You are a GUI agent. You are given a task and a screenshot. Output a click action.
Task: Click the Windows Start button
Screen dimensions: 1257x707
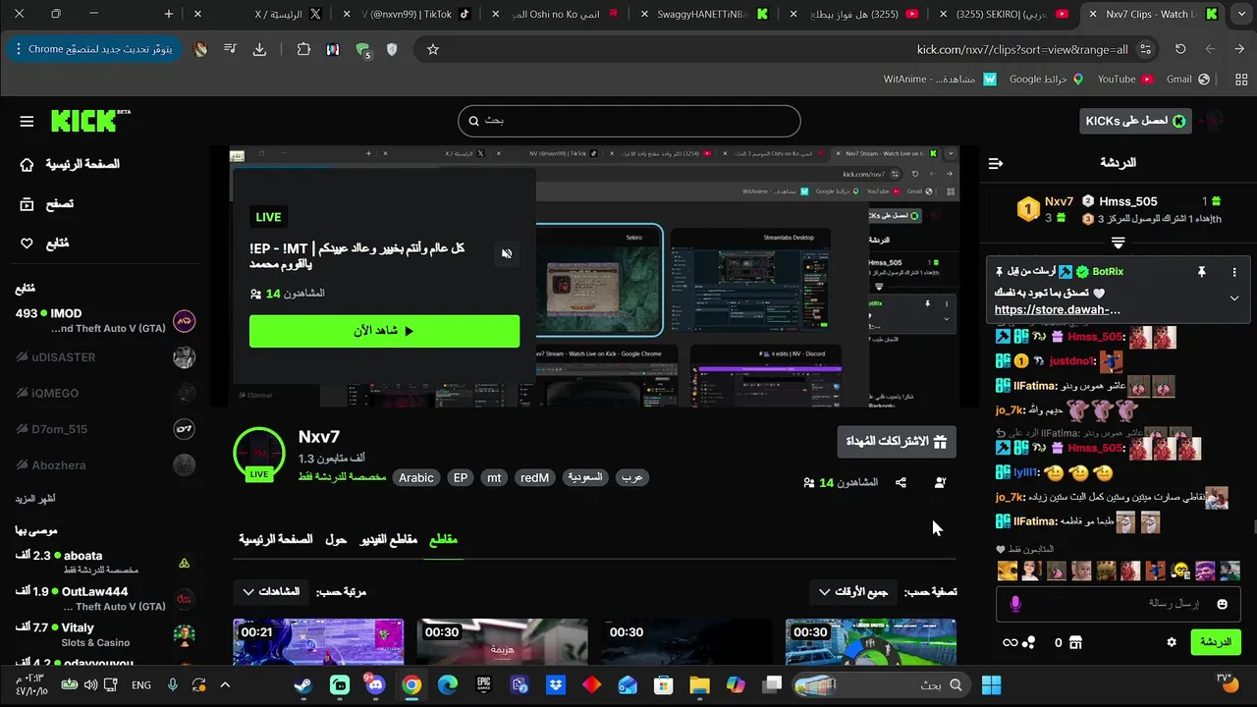click(x=991, y=685)
